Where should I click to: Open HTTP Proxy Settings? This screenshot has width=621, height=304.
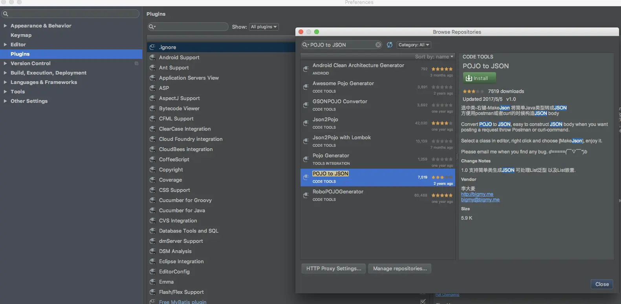(333, 268)
